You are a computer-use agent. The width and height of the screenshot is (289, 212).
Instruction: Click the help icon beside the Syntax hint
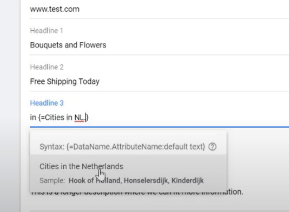tap(212, 147)
